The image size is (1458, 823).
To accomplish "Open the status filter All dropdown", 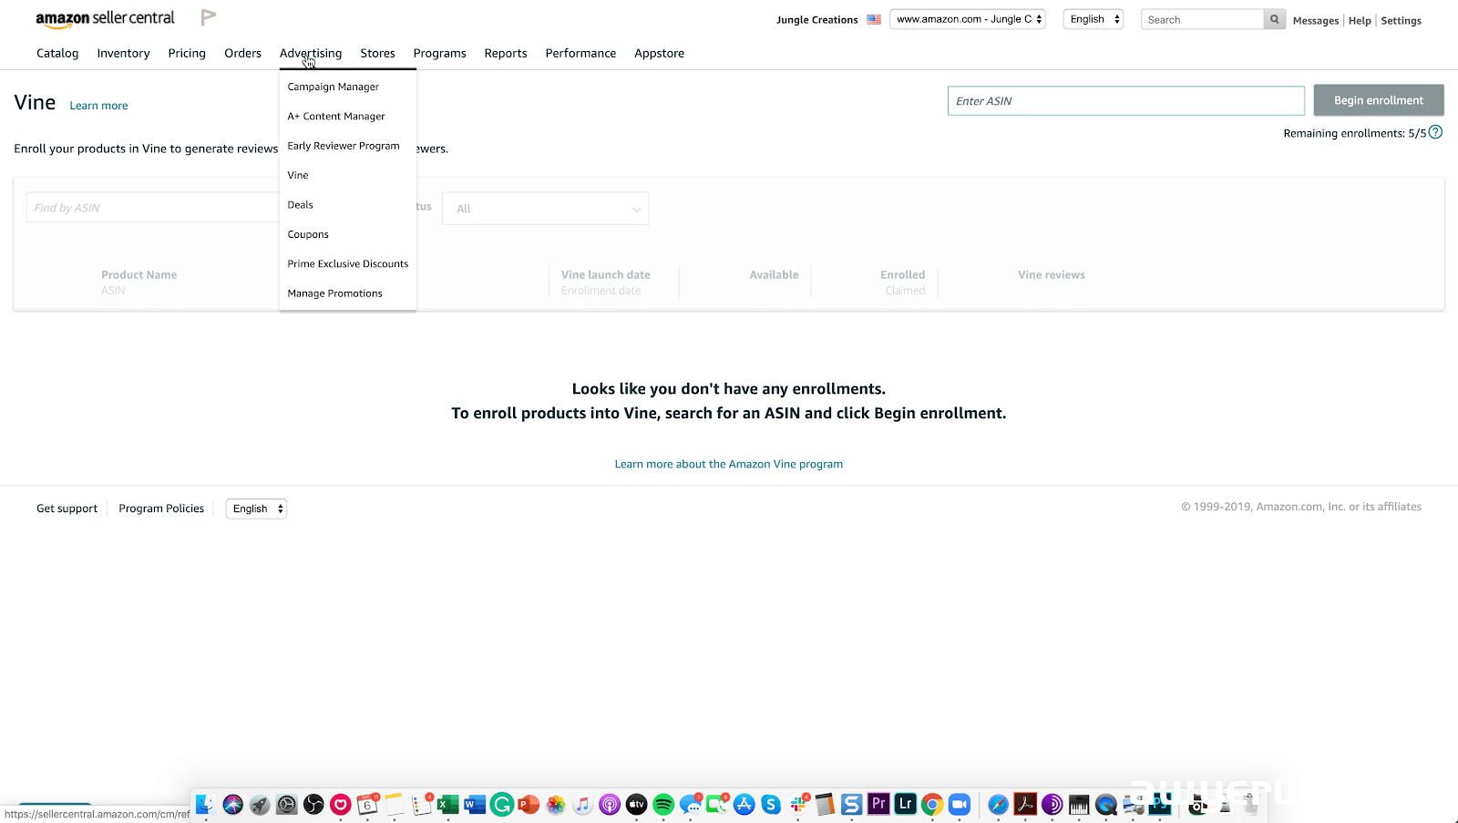I will pyautogui.click(x=545, y=209).
